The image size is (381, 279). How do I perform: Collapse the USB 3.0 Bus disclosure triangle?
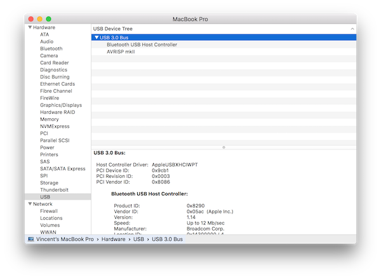click(97, 37)
